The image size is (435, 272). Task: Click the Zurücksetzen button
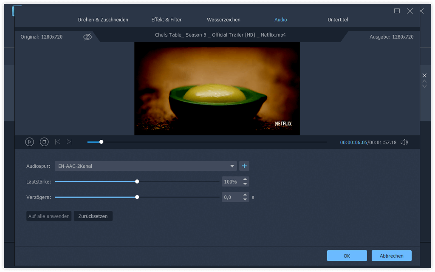click(x=93, y=216)
